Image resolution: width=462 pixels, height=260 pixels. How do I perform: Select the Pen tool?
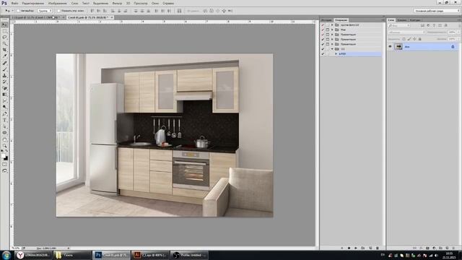point(4,114)
